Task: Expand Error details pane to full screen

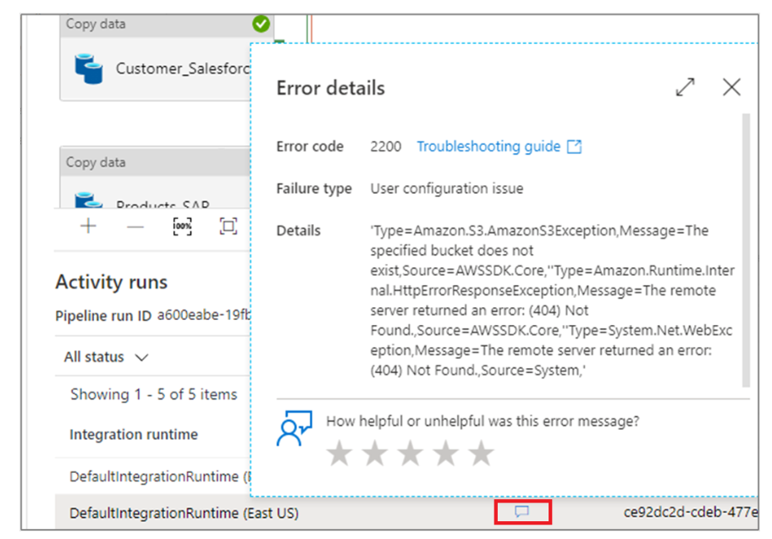Action: tap(685, 87)
